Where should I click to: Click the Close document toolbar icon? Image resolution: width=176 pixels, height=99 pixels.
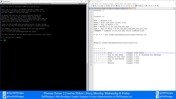coord(98,6)
